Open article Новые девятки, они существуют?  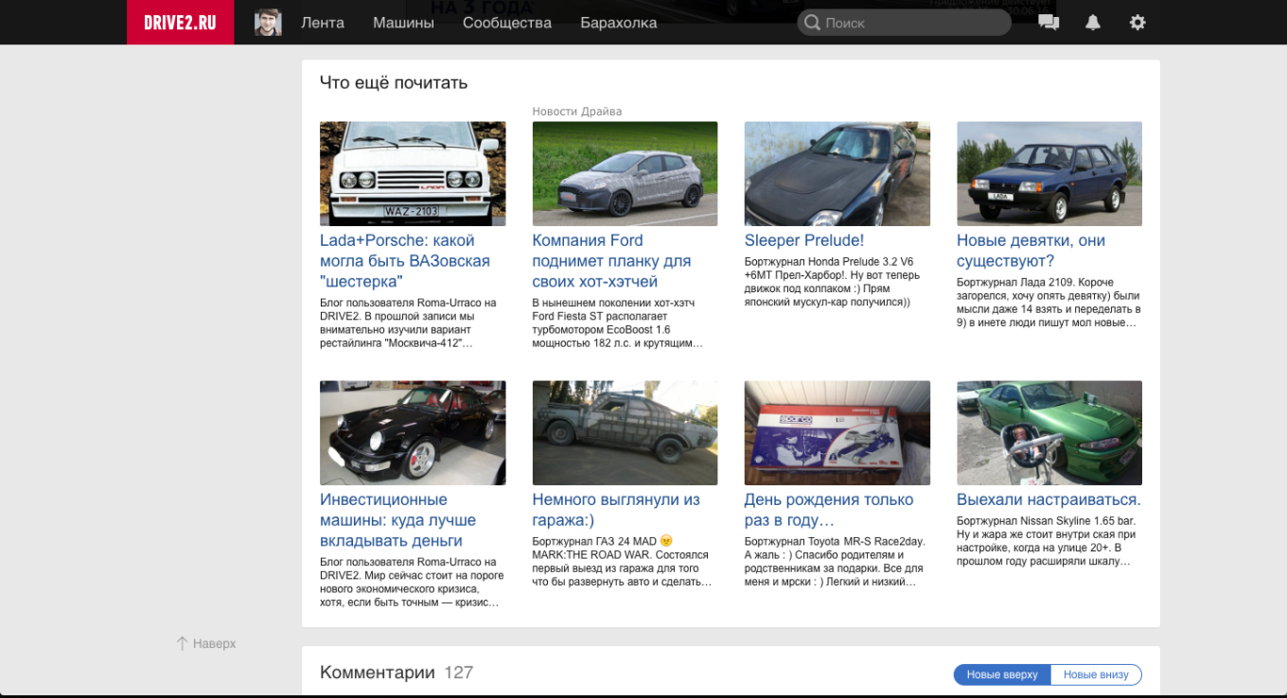[1031, 251]
